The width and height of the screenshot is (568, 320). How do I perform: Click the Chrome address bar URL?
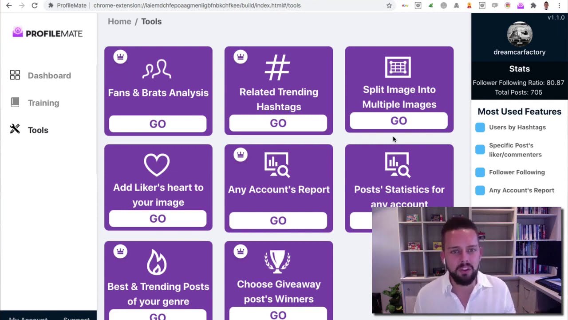197,5
